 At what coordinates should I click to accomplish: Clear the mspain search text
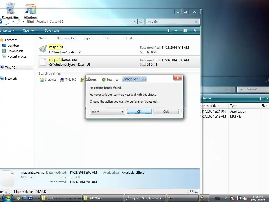pos(196,22)
